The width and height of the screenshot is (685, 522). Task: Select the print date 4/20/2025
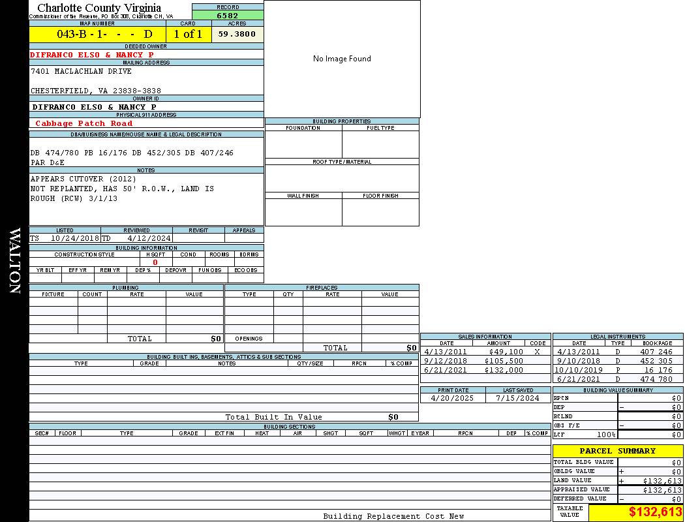click(x=453, y=398)
